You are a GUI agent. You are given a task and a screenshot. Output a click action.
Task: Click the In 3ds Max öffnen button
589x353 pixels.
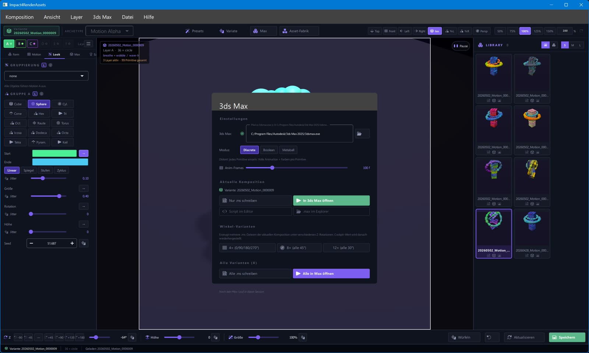tap(331, 201)
